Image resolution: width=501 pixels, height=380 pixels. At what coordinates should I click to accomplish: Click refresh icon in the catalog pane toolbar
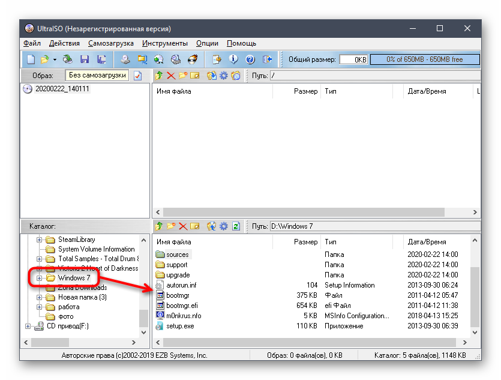pos(236,226)
